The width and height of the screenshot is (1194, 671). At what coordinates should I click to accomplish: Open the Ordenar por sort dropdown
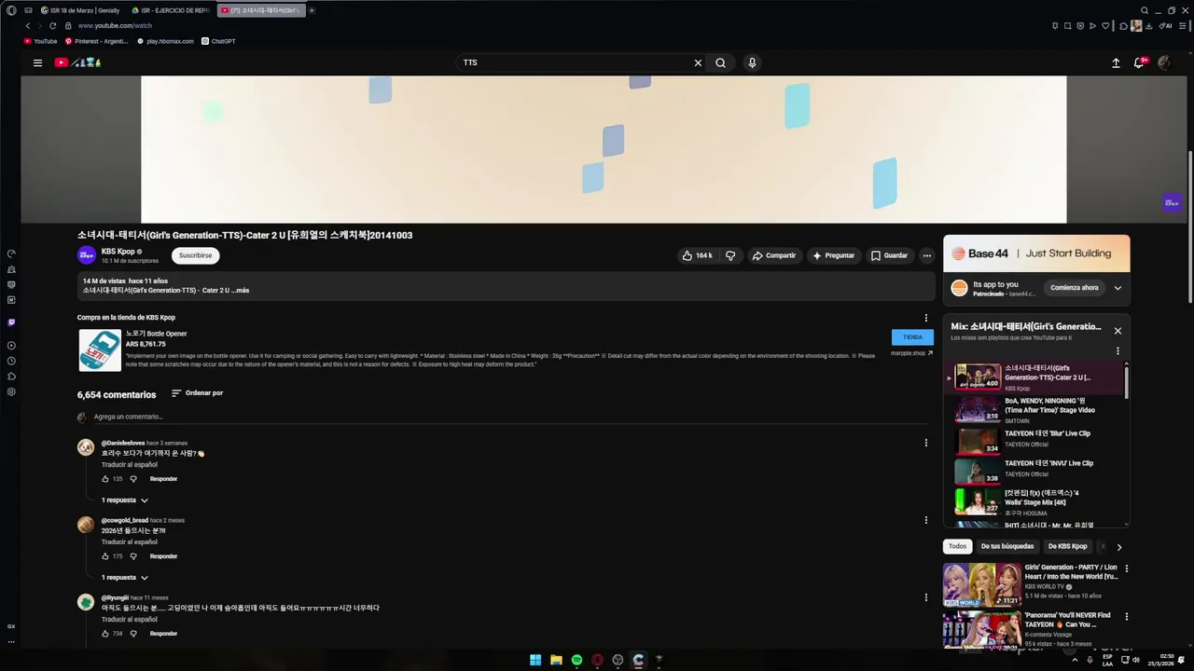pyautogui.click(x=197, y=393)
